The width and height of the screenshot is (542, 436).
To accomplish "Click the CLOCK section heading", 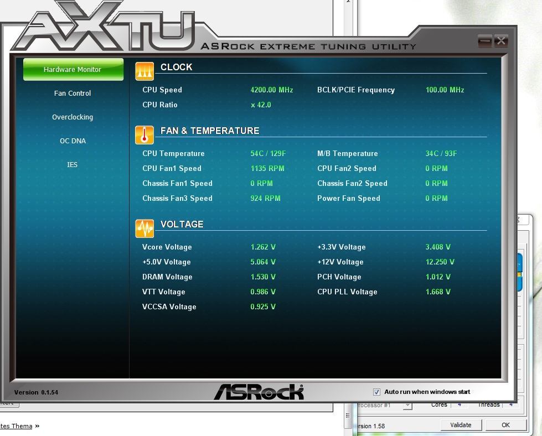I will (x=176, y=67).
